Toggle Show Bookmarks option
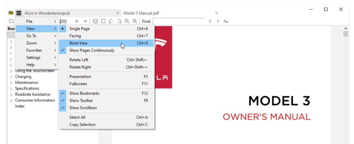The image size is (354, 144). click(x=106, y=93)
